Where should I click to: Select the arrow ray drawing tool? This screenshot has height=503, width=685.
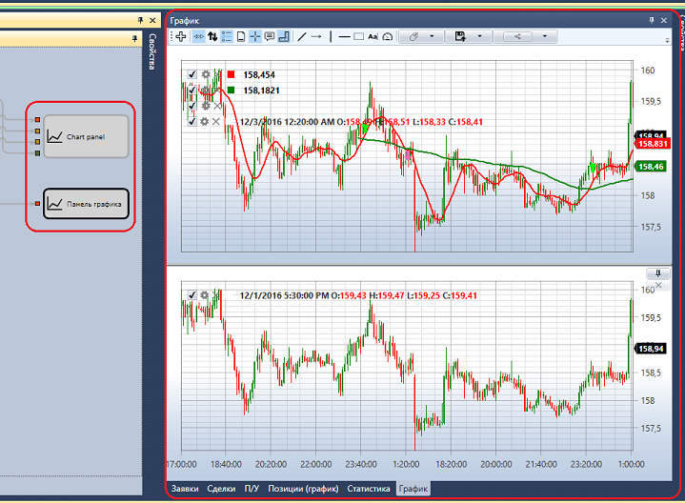(316, 37)
